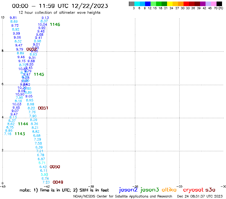Select the black swatch at scale end
This screenshot has height=199, width=226.
219,4
